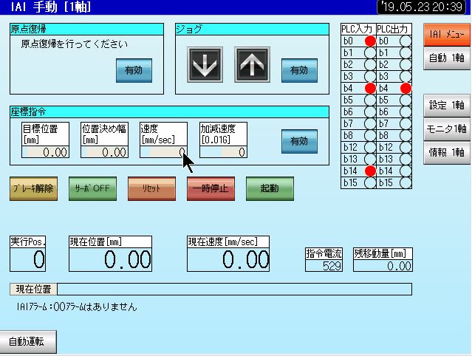Screen dimensions: 472x356
Task: Click the PLC出力 b7 indicator lamp
Action: coord(406,123)
